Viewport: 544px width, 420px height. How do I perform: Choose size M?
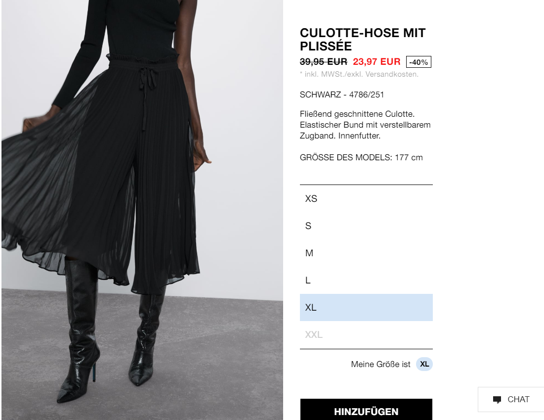(x=366, y=253)
